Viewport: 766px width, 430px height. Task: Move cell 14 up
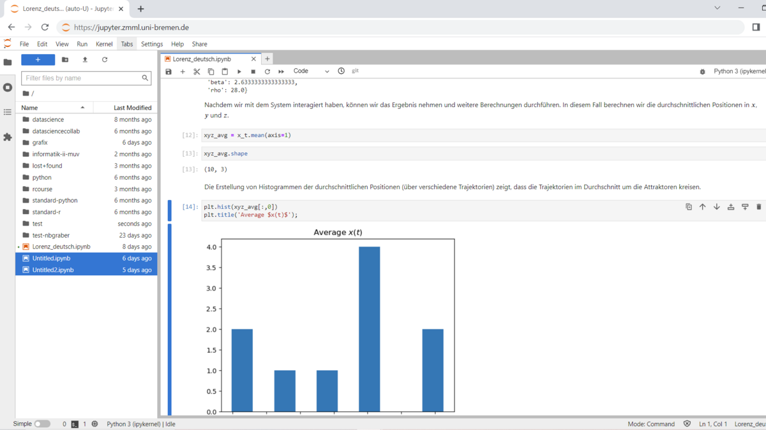pos(703,207)
